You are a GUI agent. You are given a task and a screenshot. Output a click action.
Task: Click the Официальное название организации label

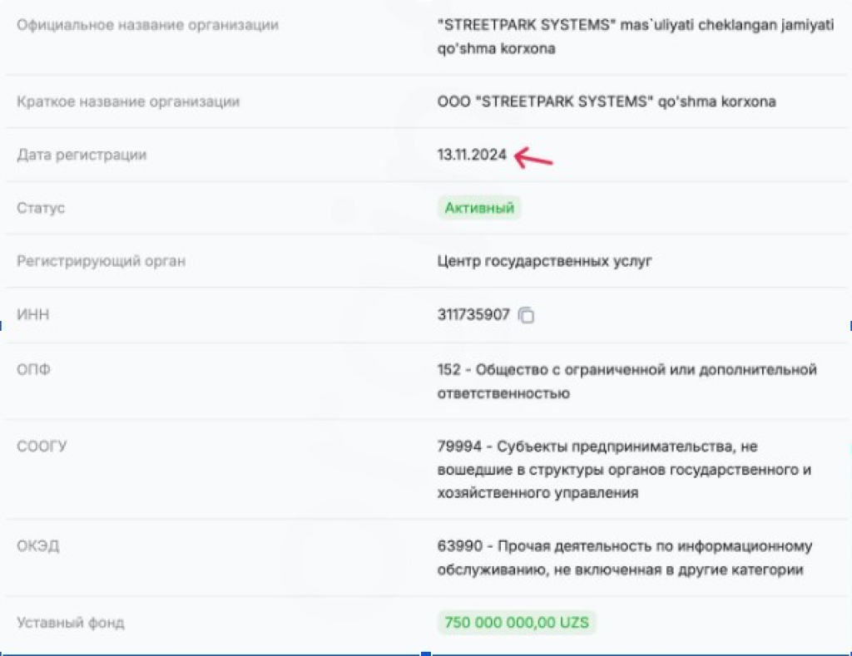pos(148,25)
